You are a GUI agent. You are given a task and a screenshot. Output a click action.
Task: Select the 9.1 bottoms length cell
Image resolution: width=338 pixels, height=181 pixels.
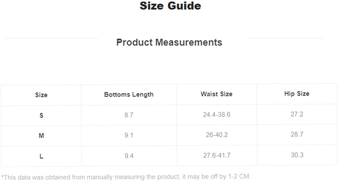[129, 135]
